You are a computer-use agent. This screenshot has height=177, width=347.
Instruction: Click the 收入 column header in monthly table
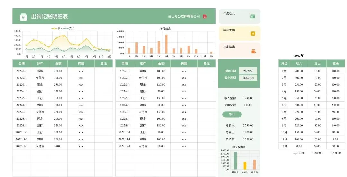click(299, 63)
